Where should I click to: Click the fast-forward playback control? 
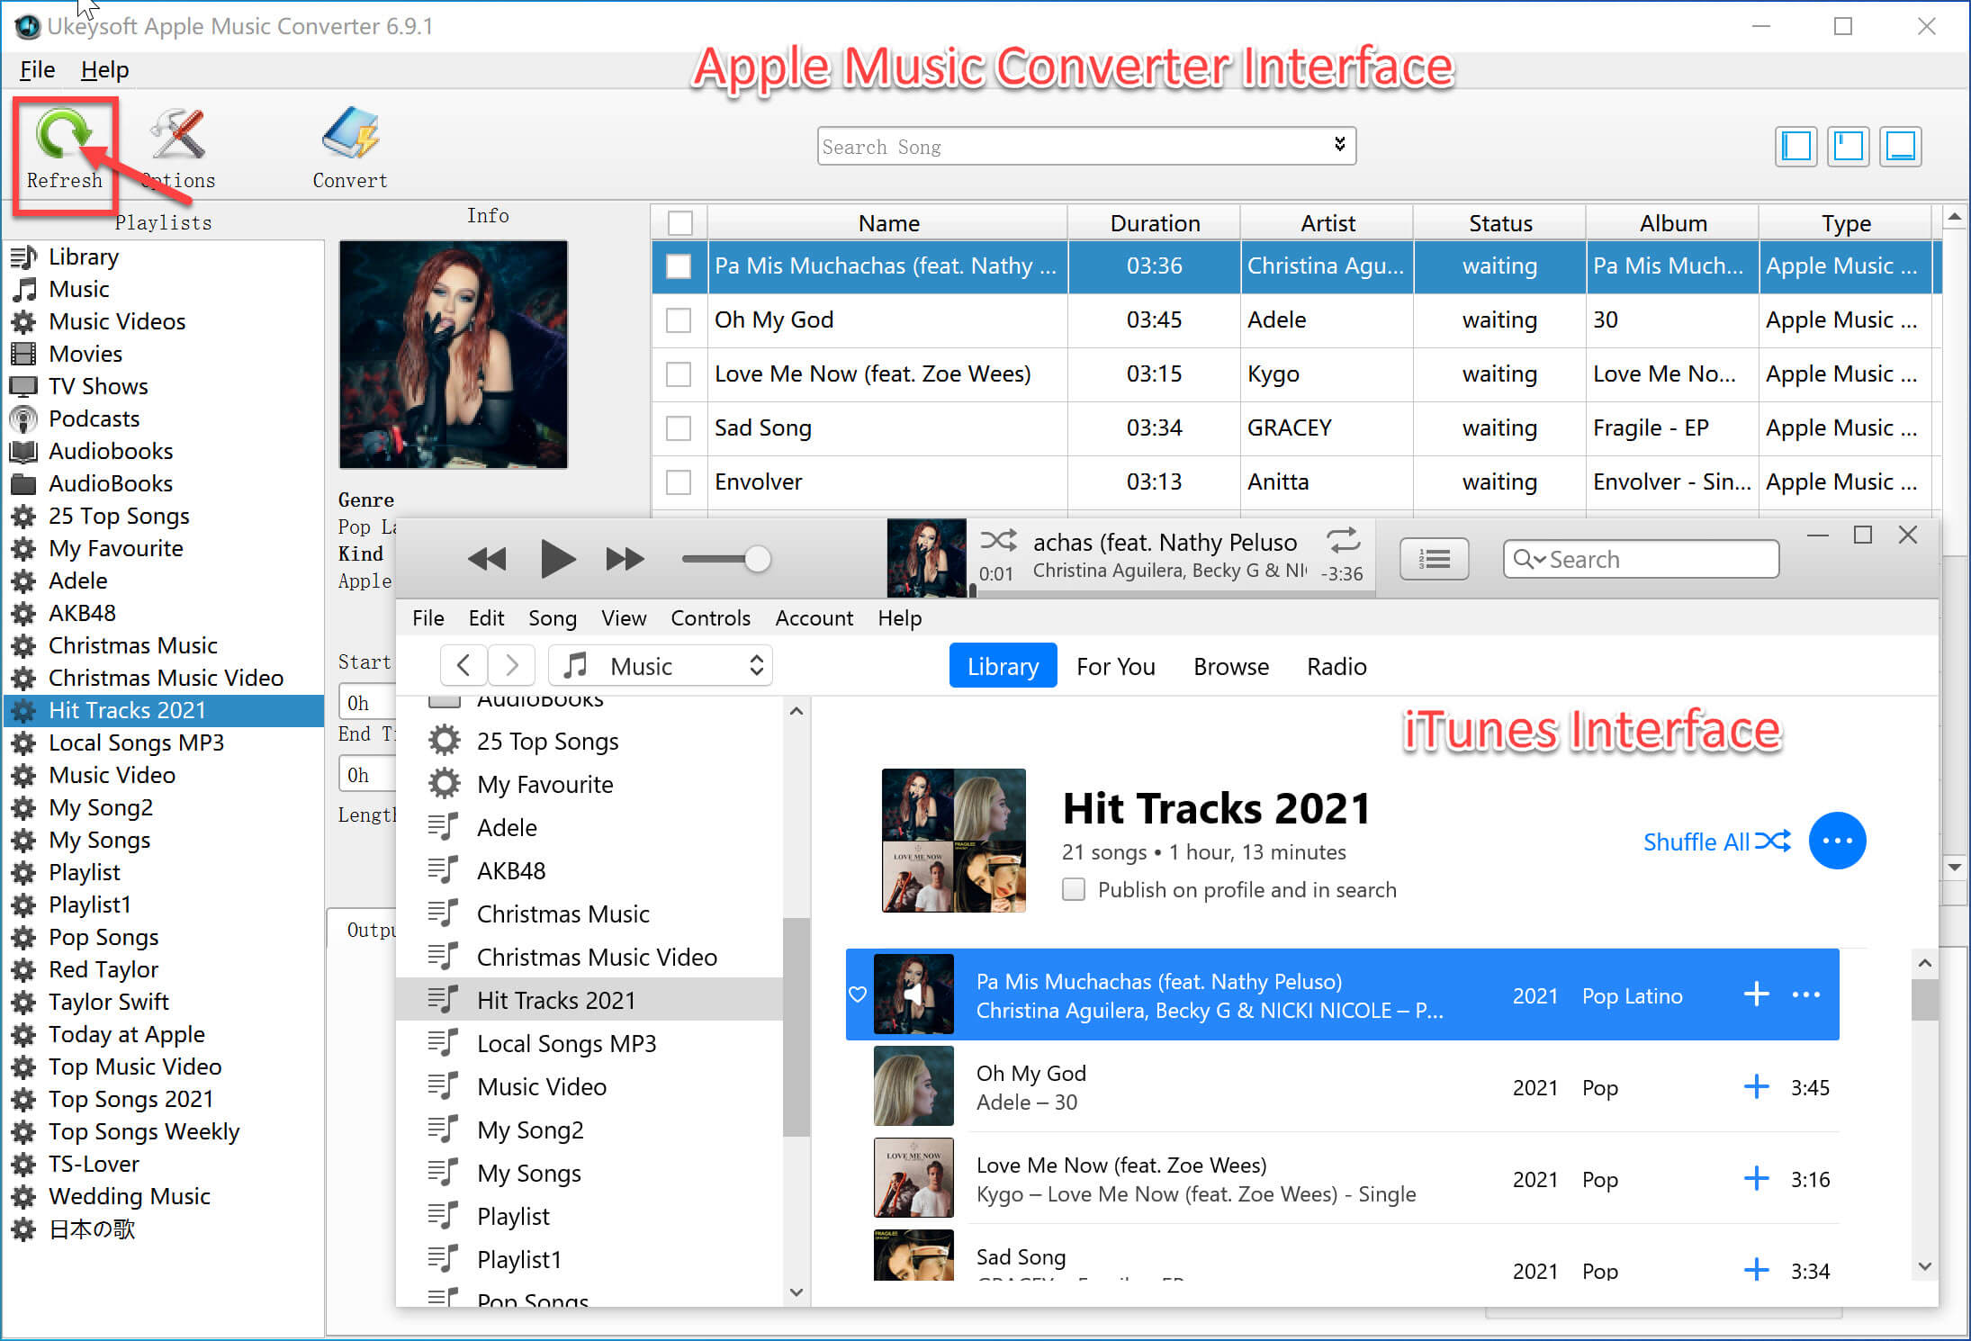[x=623, y=558]
